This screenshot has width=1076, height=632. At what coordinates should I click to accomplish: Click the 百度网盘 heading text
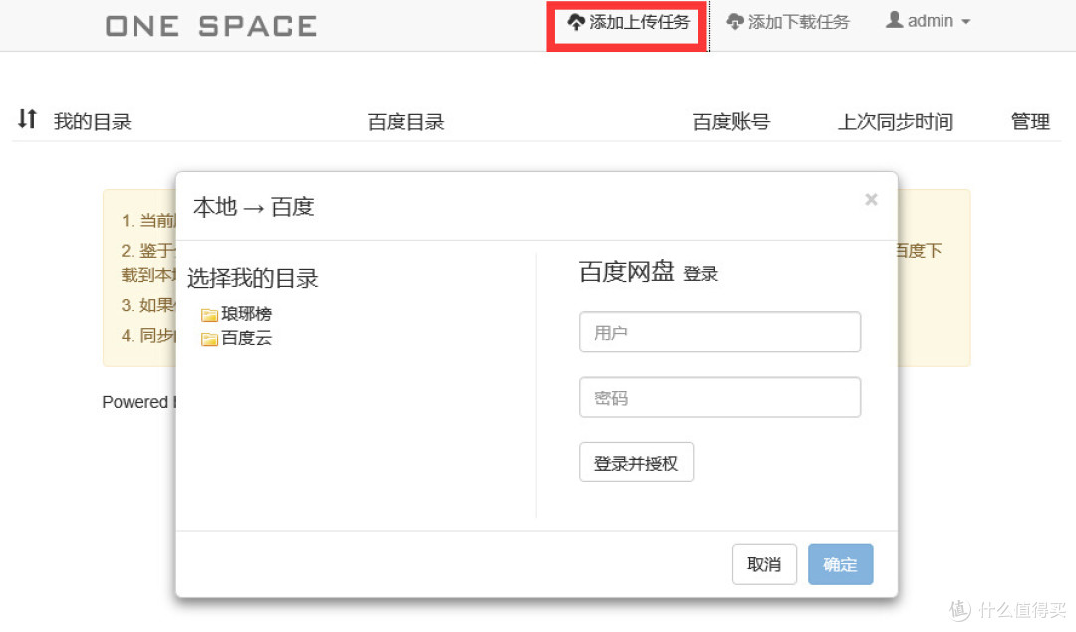pyautogui.click(x=627, y=272)
